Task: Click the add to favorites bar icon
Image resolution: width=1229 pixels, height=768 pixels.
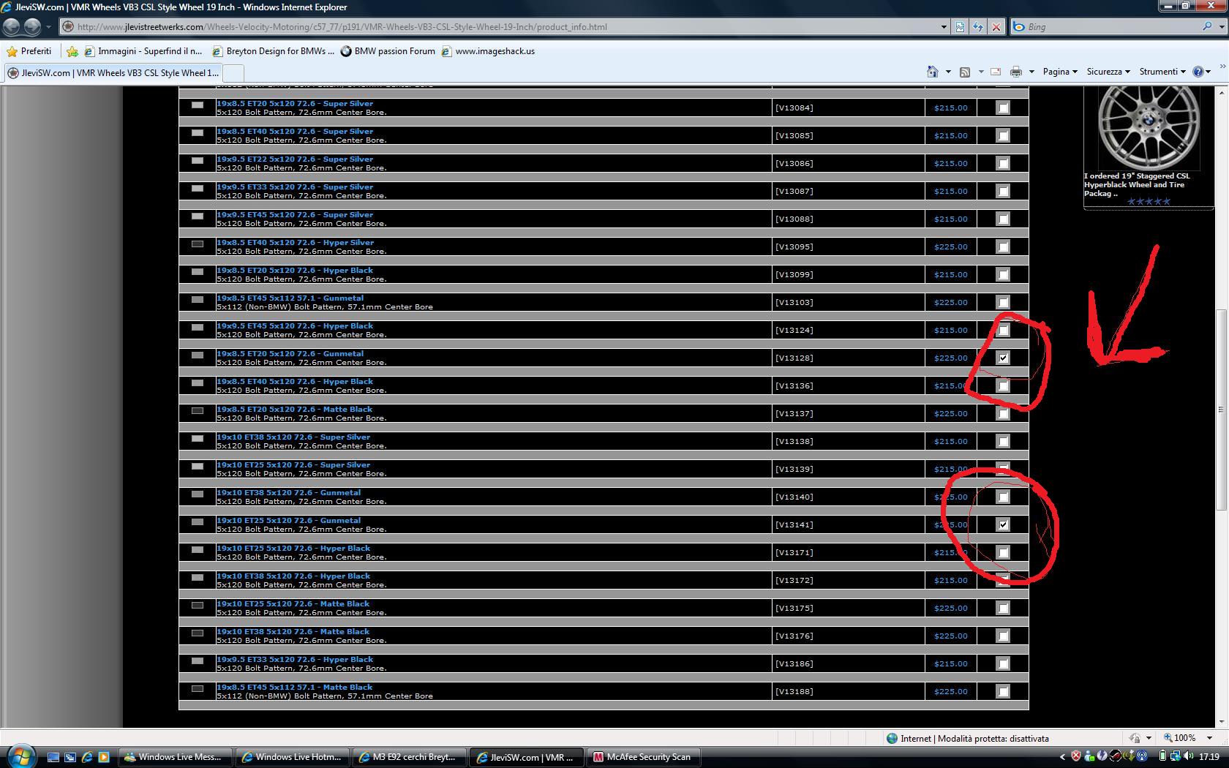Action: [x=72, y=51]
